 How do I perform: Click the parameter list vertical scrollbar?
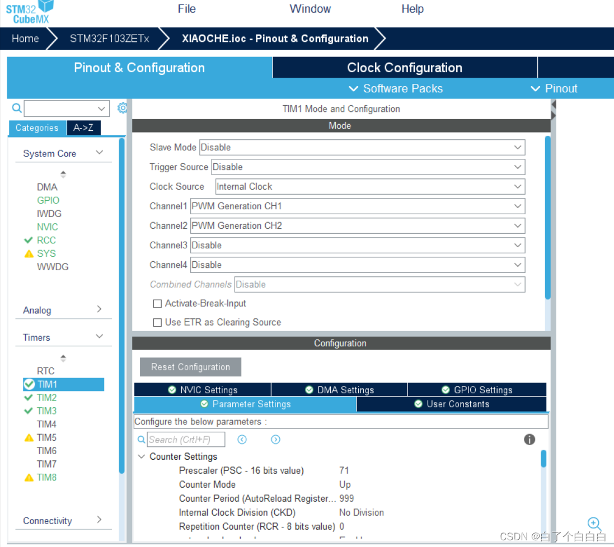point(543,459)
